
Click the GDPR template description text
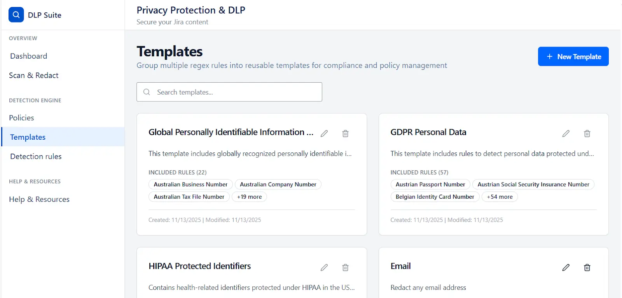click(492, 154)
